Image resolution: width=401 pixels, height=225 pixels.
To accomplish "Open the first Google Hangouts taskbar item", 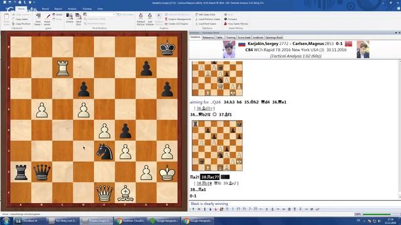I will pos(164,221).
